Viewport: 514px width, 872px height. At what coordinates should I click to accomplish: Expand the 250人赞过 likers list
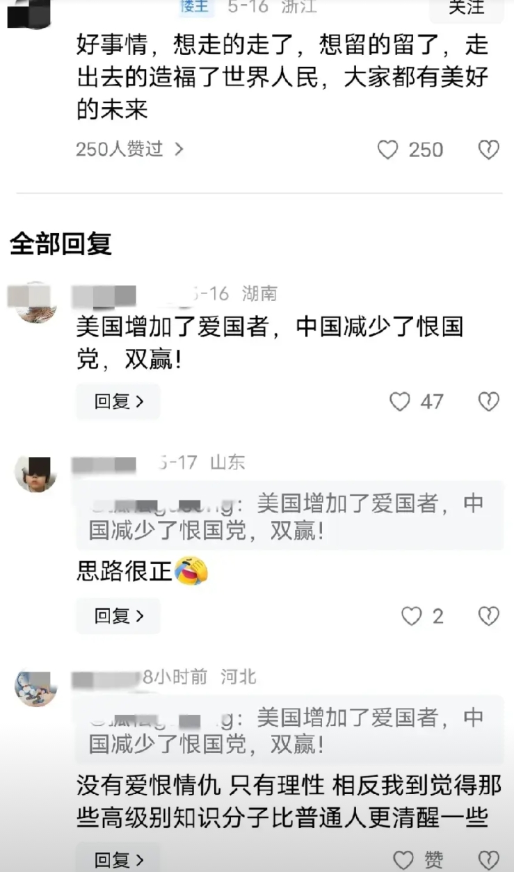(x=129, y=149)
